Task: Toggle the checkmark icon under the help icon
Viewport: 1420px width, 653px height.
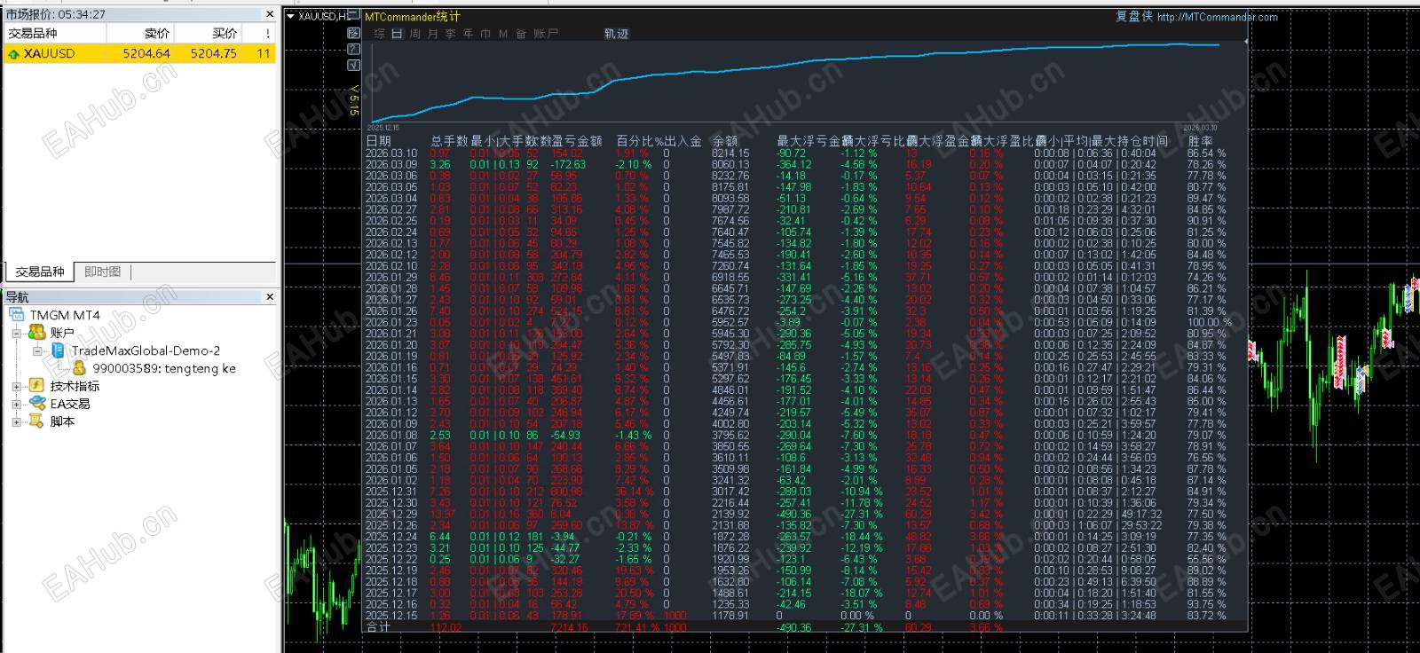Action: point(353,65)
